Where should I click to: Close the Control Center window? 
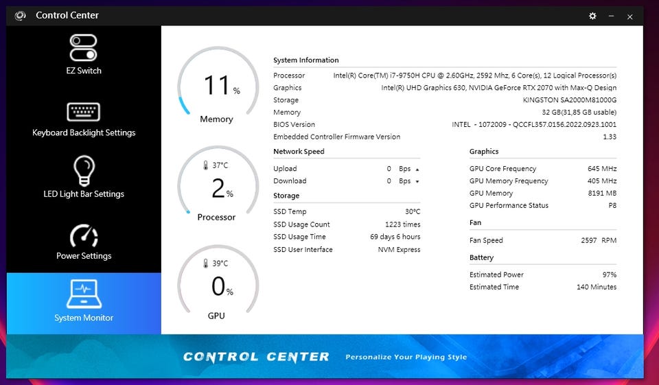click(630, 16)
